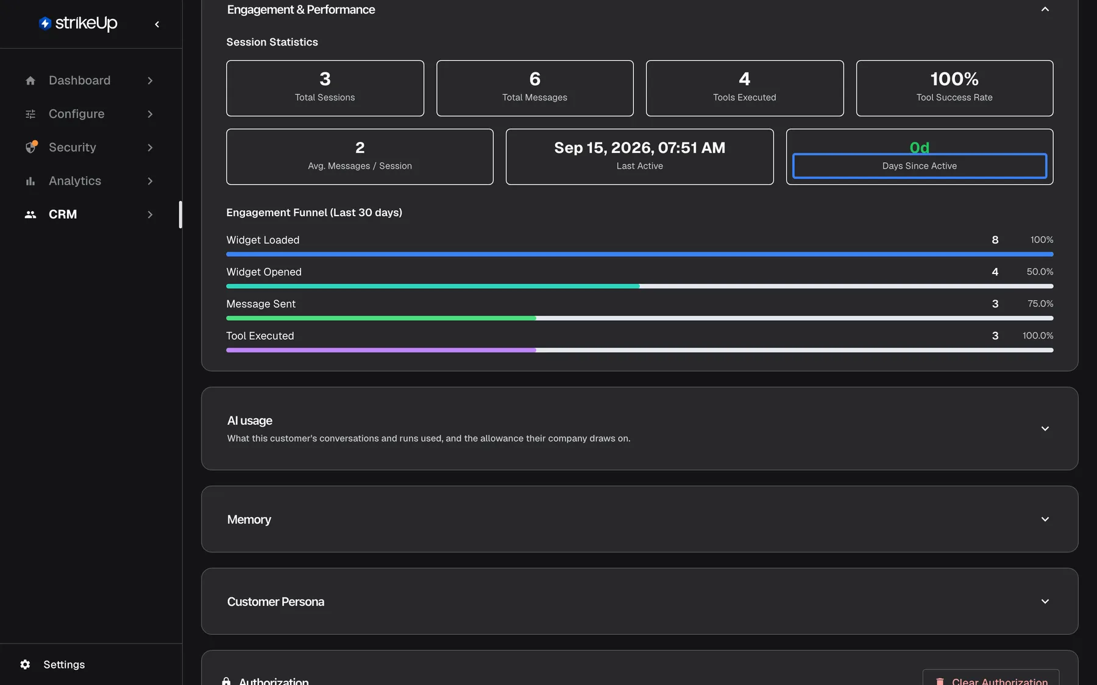Expand the Configure submenu chevron
The width and height of the screenshot is (1097, 685).
150,114
